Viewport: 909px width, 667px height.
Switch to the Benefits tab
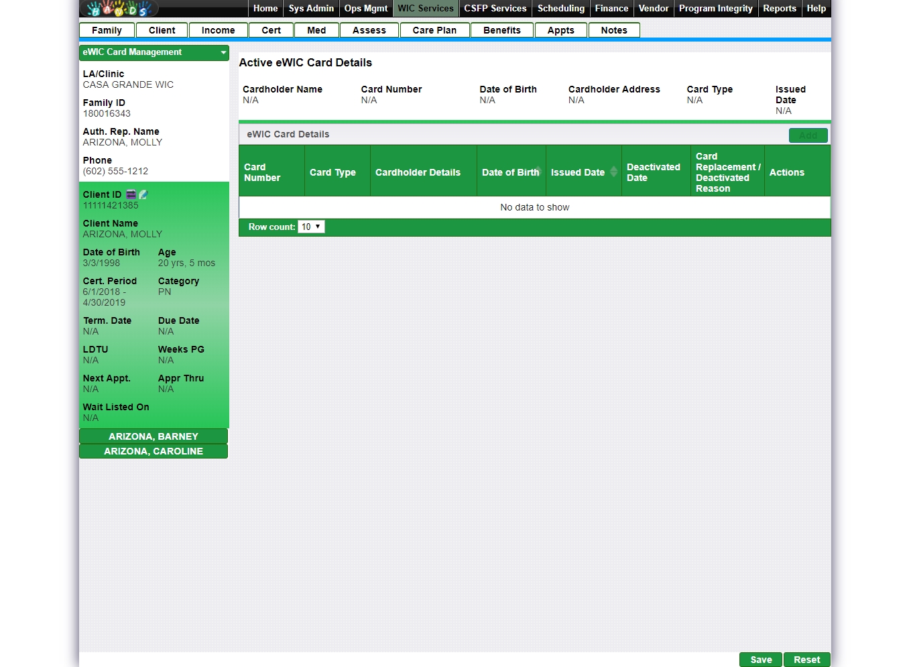(x=501, y=30)
